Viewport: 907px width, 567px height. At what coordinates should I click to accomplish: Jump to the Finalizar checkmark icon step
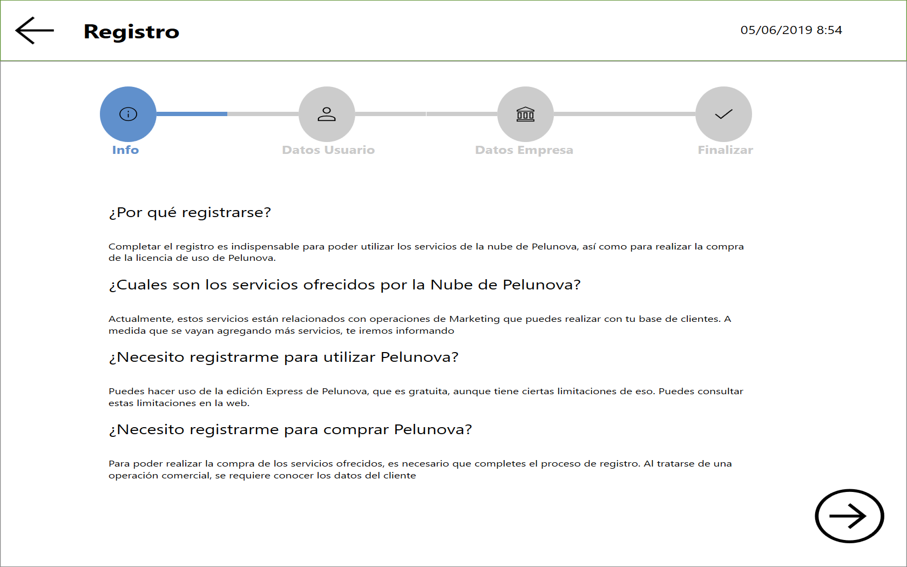click(723, 114)
